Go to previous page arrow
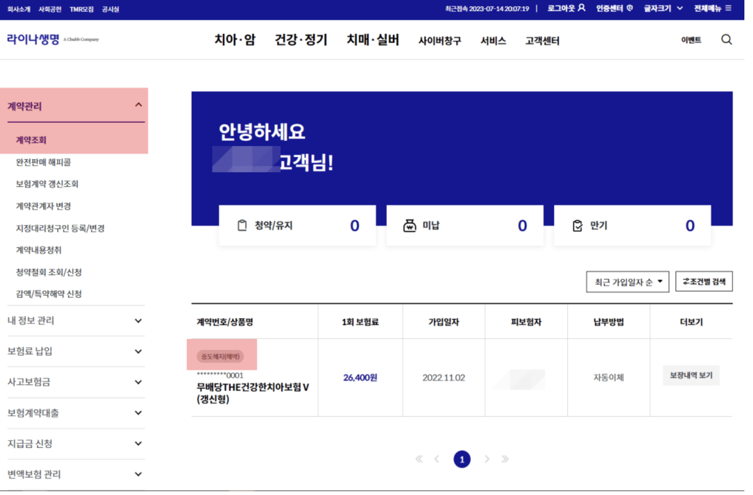753x495 pixels. 437,459
